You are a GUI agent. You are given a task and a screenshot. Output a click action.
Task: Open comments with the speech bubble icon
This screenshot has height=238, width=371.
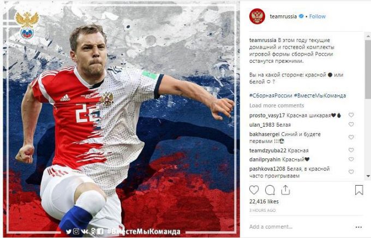270,190
